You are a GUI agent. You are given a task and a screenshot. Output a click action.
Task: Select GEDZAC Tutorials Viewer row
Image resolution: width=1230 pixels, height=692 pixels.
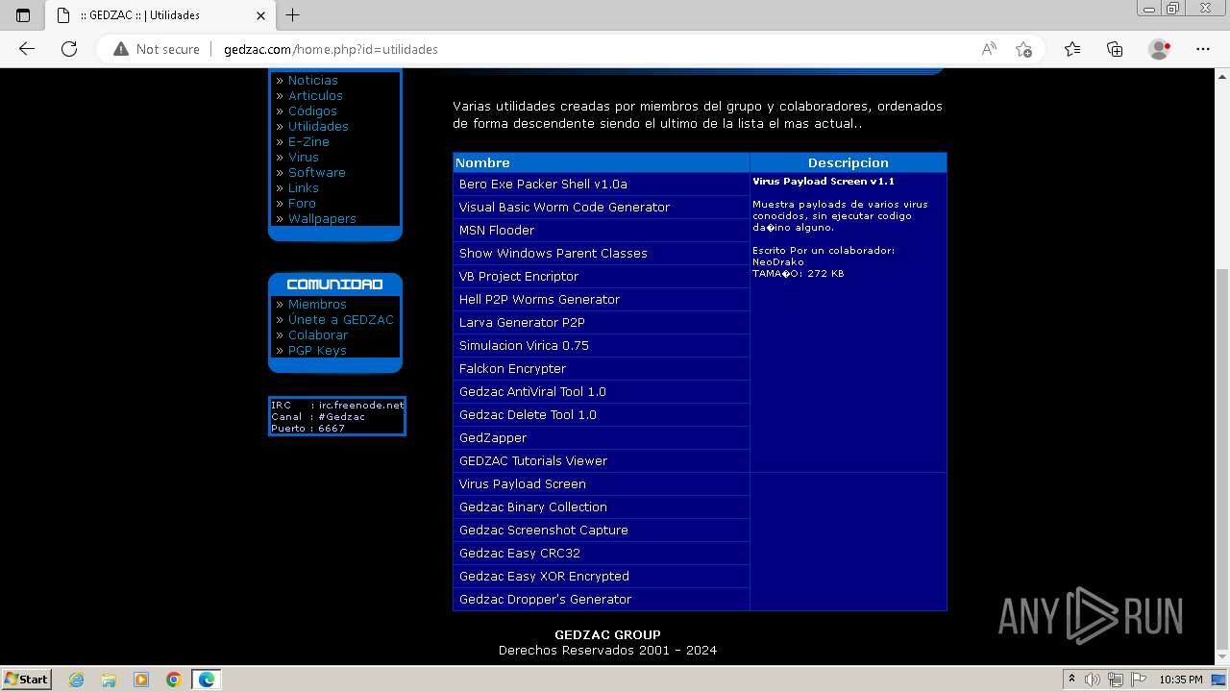[601, 460]
